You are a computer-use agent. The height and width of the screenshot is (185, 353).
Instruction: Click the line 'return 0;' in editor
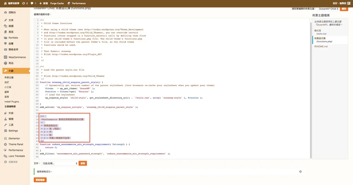[51, 148]
